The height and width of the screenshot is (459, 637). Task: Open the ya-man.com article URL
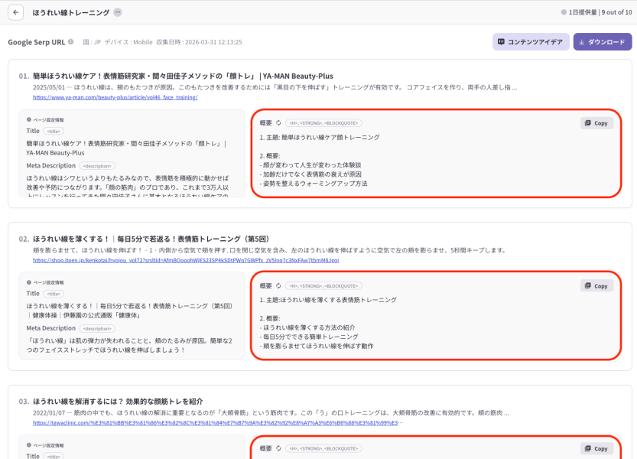coord(115,97)
